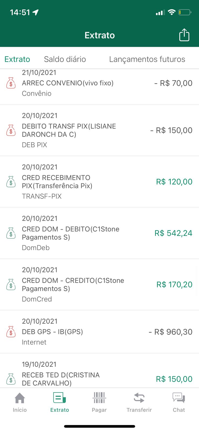Open the Lançamentos futuros tab
The image size is (199, 432).
[147, 59]
